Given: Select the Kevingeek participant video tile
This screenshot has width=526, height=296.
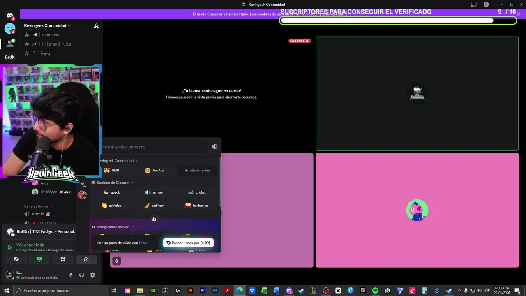Looking at the screenshot, I should click(x=417, y=94).
